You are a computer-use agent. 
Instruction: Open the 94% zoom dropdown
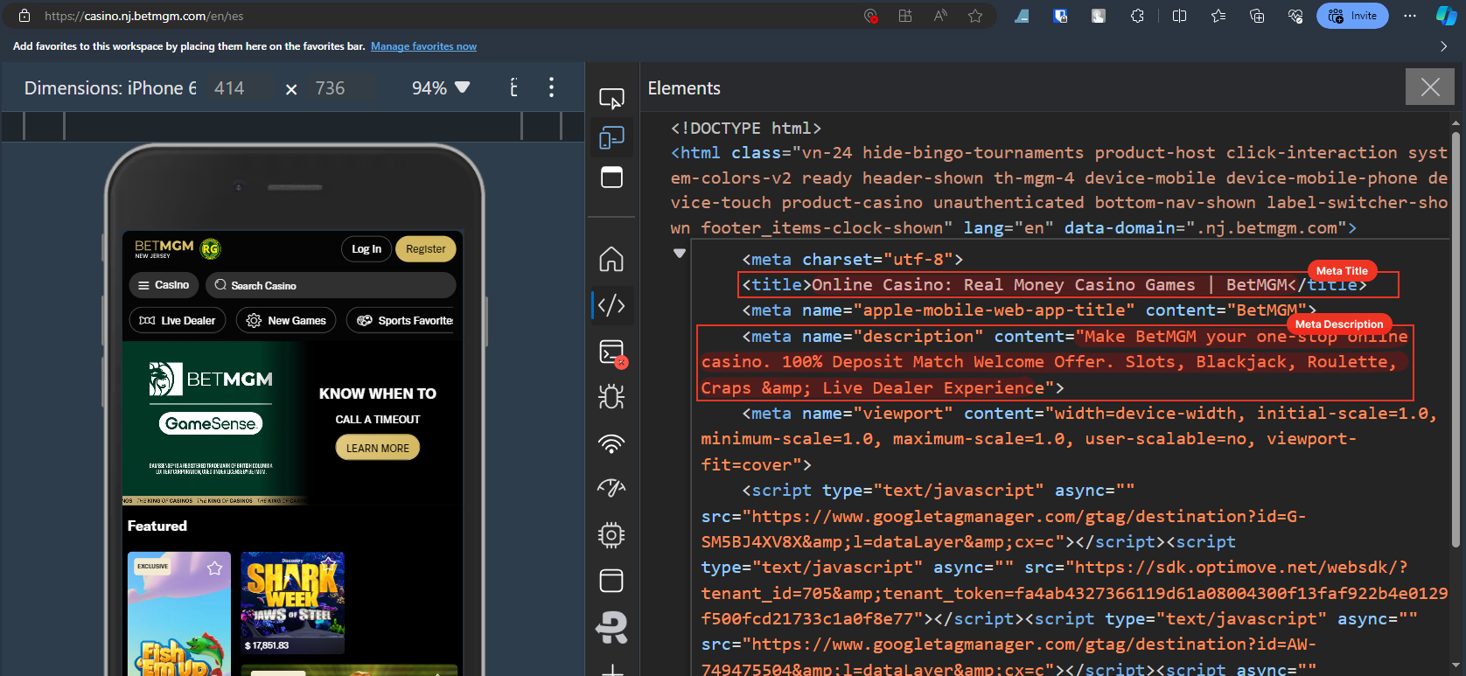(441, 88)
